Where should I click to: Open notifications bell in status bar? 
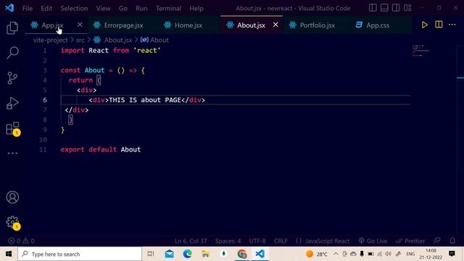click(x=452, y=241)
